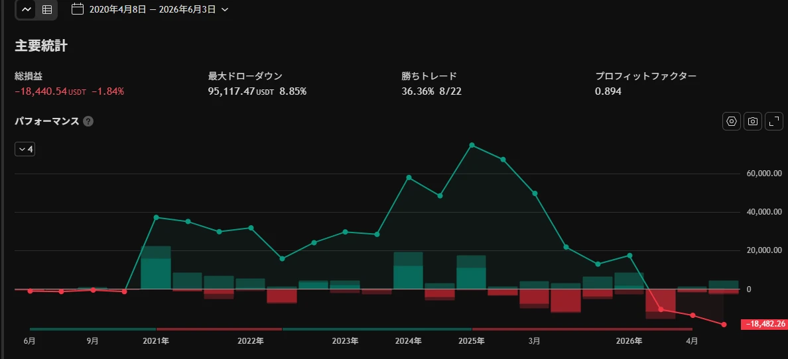Click the パフォーマンス section label
The image size is (788, 359).
pos(47,121)
